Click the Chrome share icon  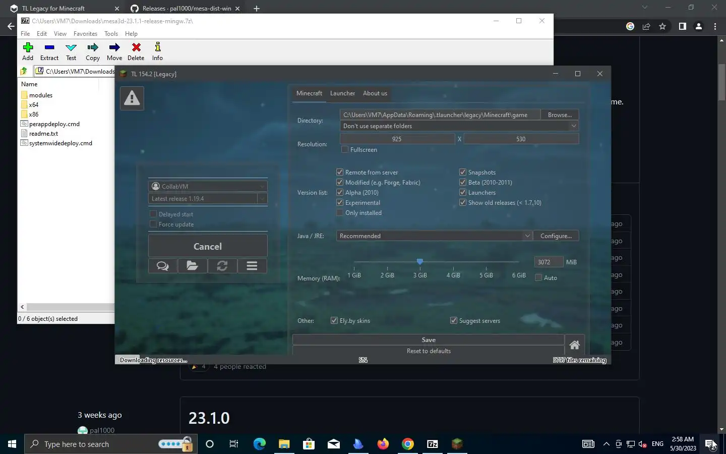point(646,26)
